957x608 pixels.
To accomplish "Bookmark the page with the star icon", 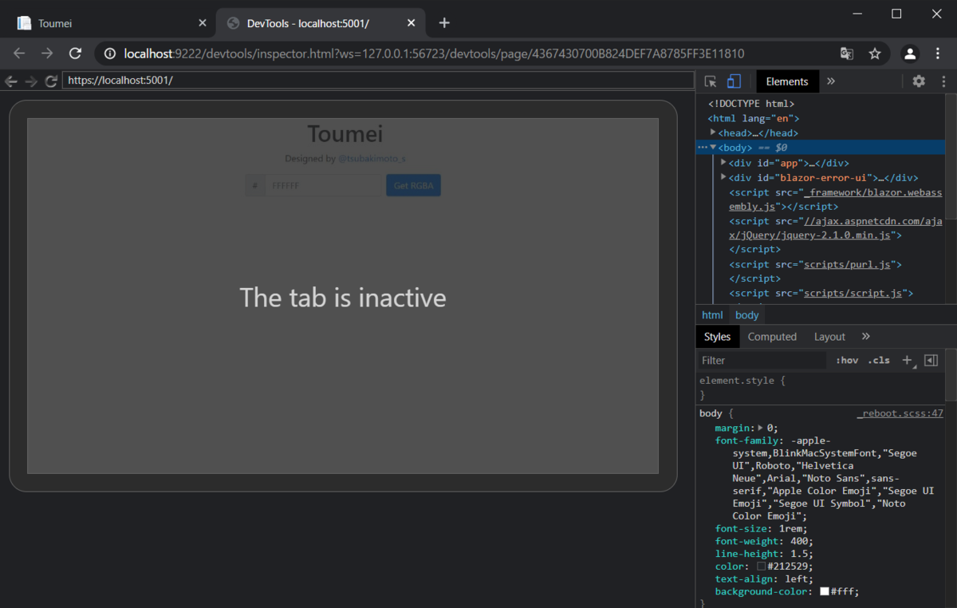I will pyautogui.click(x=875, y=53).
